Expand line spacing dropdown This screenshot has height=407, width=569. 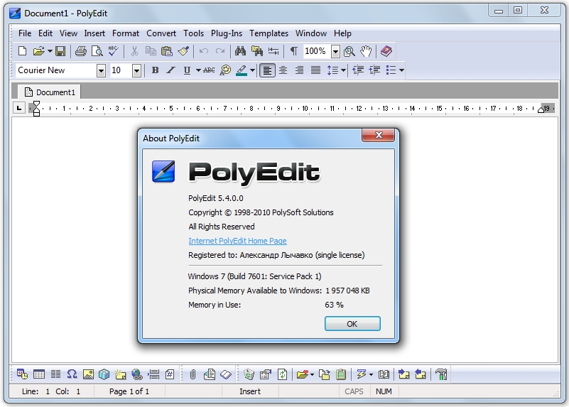(343, 70)
